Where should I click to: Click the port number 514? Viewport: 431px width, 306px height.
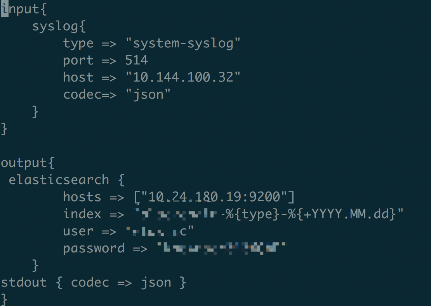point(136,60)
